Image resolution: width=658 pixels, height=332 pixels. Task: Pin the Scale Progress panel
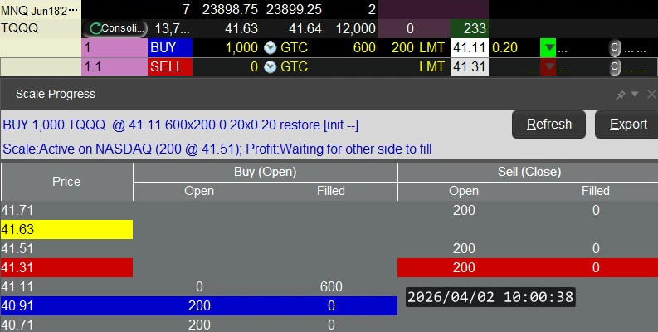[x=621, y=95]
